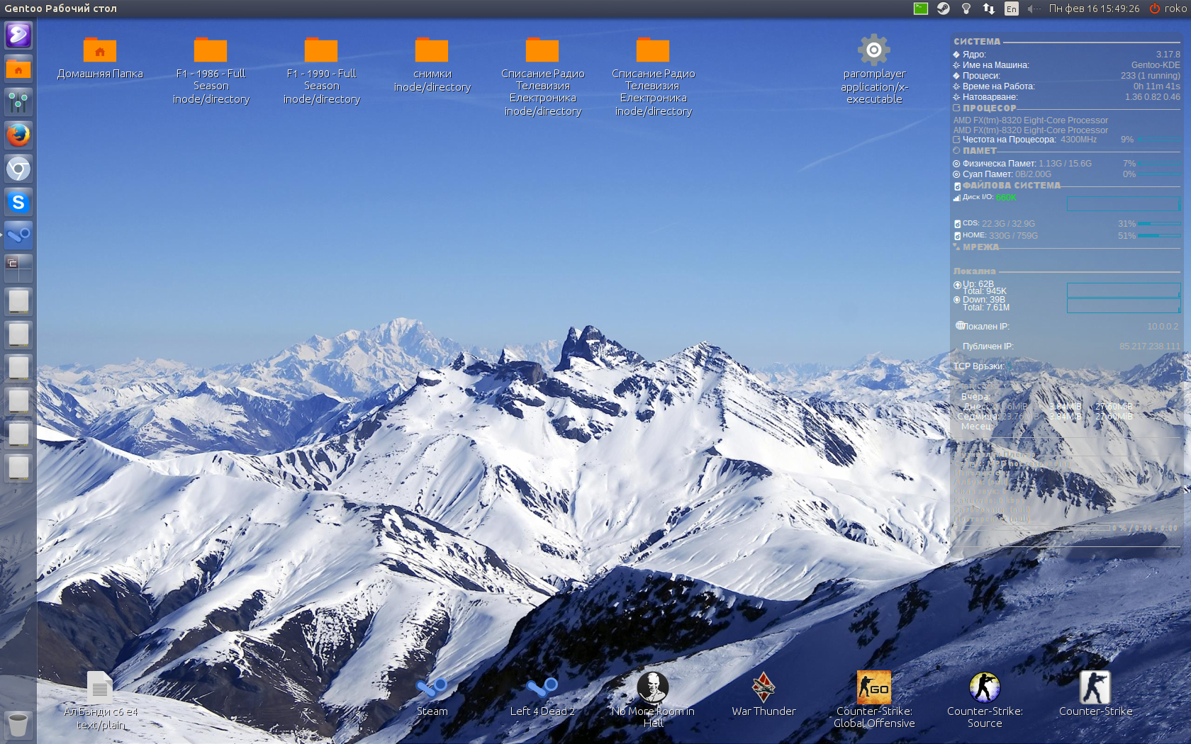Open the Gentoo dash button in the launcher
This screenshot has height=744, width=1191.
[18, 35]
